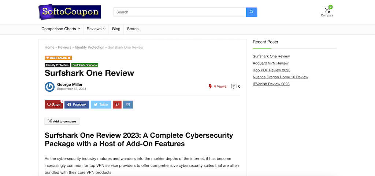Click George Miller's author avatar

coord(50,87)
